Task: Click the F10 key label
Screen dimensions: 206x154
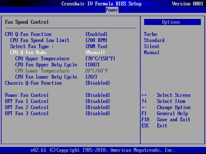Action: pyautogui.click(x=145, y=120)
